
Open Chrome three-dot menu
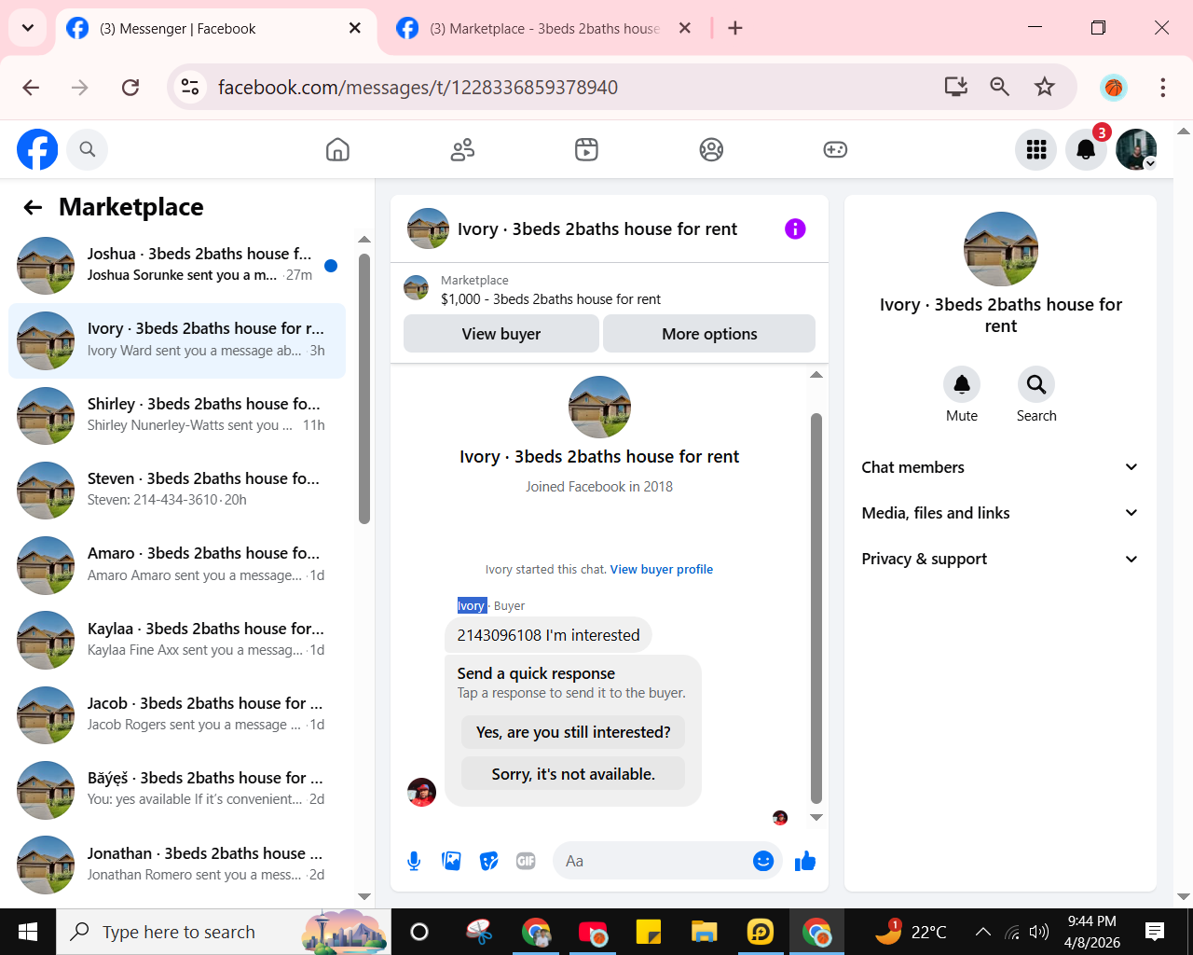[1162, 88]
